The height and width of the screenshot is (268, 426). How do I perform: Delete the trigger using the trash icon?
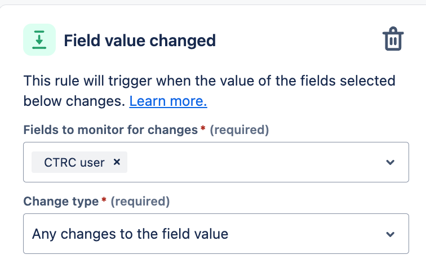(393, 40)
